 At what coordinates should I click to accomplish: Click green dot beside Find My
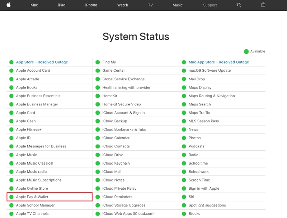[98, 62]
